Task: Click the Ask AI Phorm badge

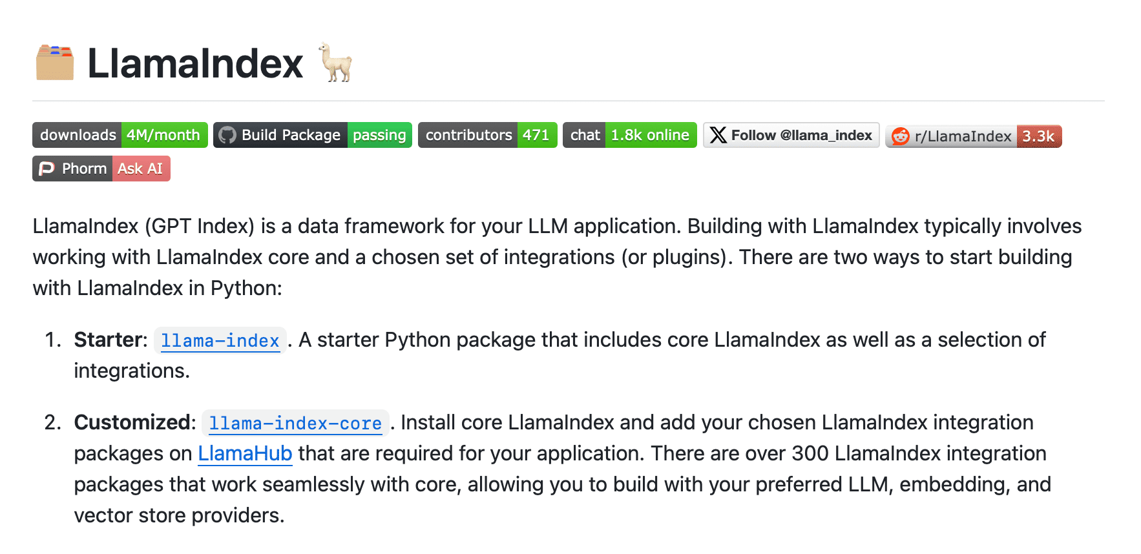Action: click(x=101, y=169)
